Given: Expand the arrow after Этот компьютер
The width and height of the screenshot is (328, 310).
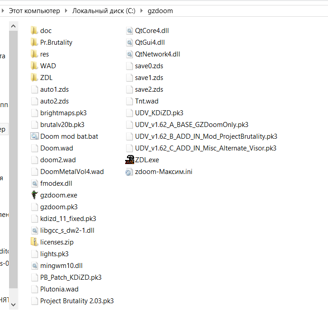Looking at the screenshot, I should pos(66,11).
